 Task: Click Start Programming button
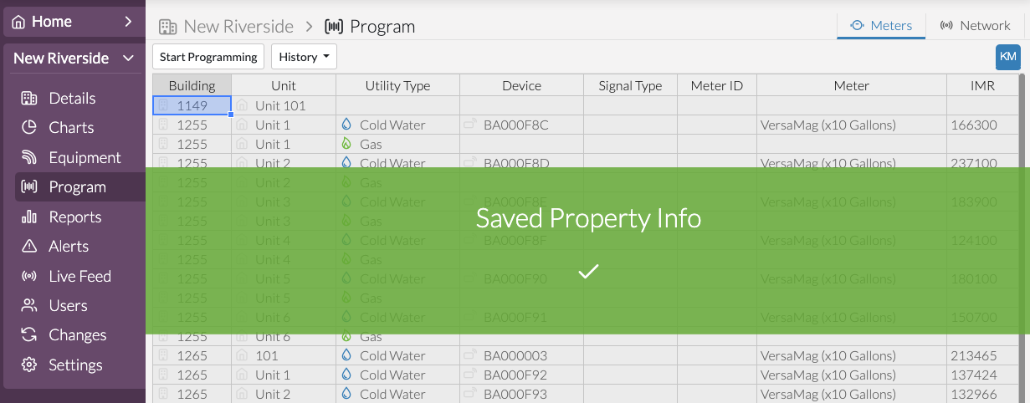pos(208,57)
